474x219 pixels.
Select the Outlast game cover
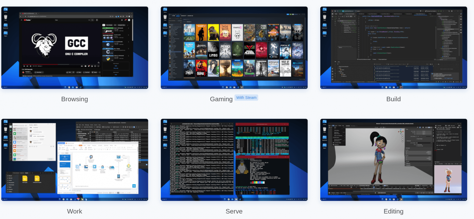click(x=237, y=50)
